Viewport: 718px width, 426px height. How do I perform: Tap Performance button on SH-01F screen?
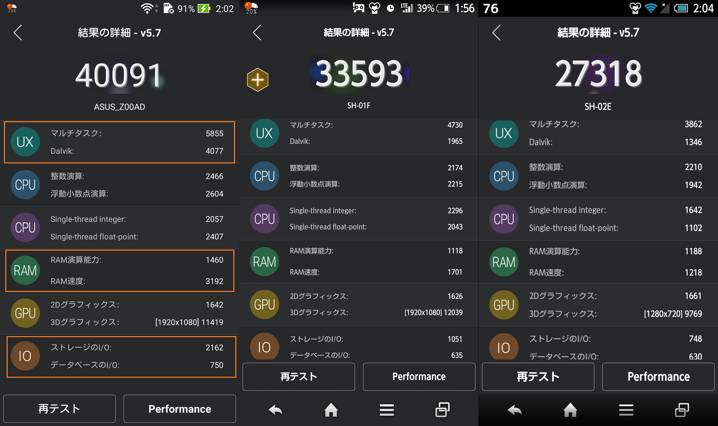pos(419,377)
